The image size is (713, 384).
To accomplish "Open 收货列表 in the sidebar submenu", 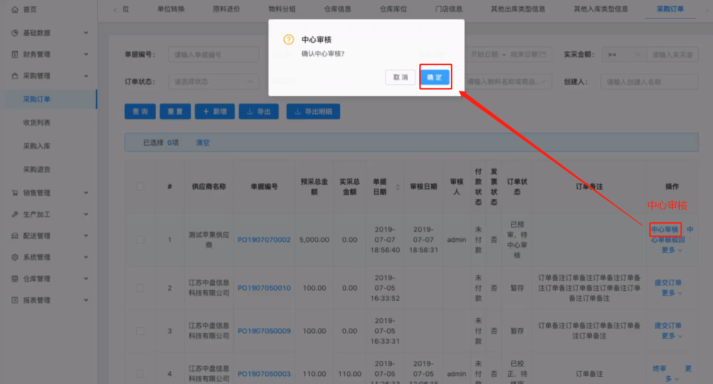I will pos(37,123).
